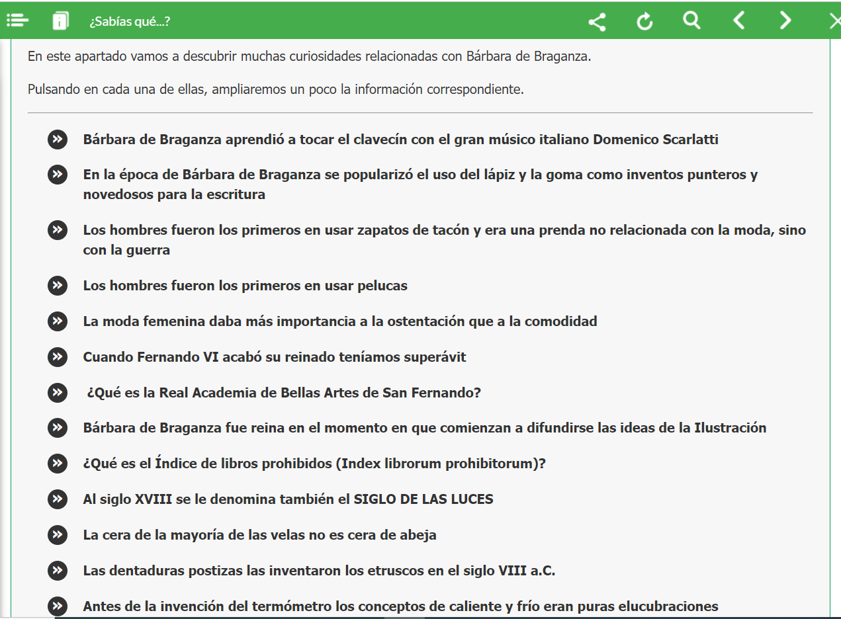Click the book info icon in header
Image resolution: width=841 pixels, height=619 pixels.
tap(60, 21)
